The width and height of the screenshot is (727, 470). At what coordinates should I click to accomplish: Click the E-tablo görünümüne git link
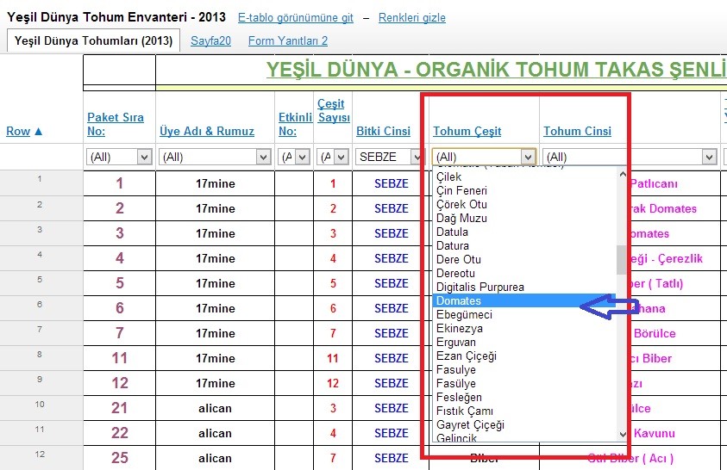click(x=296, y=18)
